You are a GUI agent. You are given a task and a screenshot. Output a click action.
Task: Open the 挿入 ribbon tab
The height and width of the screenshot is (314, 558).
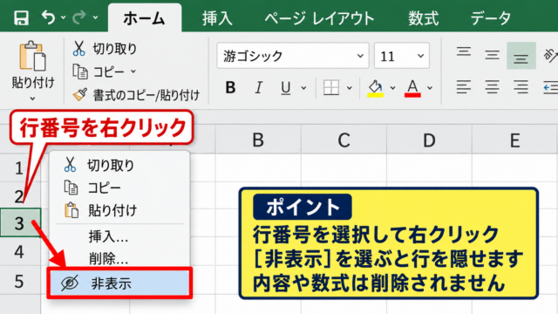click(217, 18)
